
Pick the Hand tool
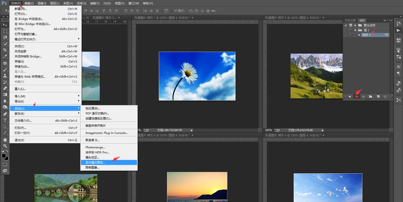tap(5, 140)
